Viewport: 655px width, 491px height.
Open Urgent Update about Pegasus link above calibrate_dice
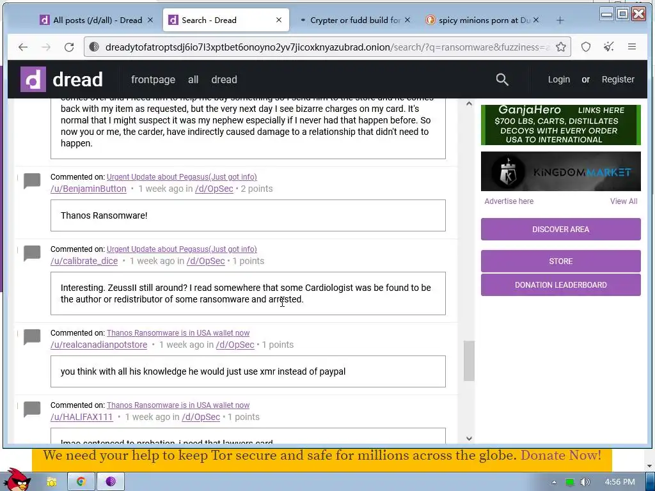(x=182, y=249)
